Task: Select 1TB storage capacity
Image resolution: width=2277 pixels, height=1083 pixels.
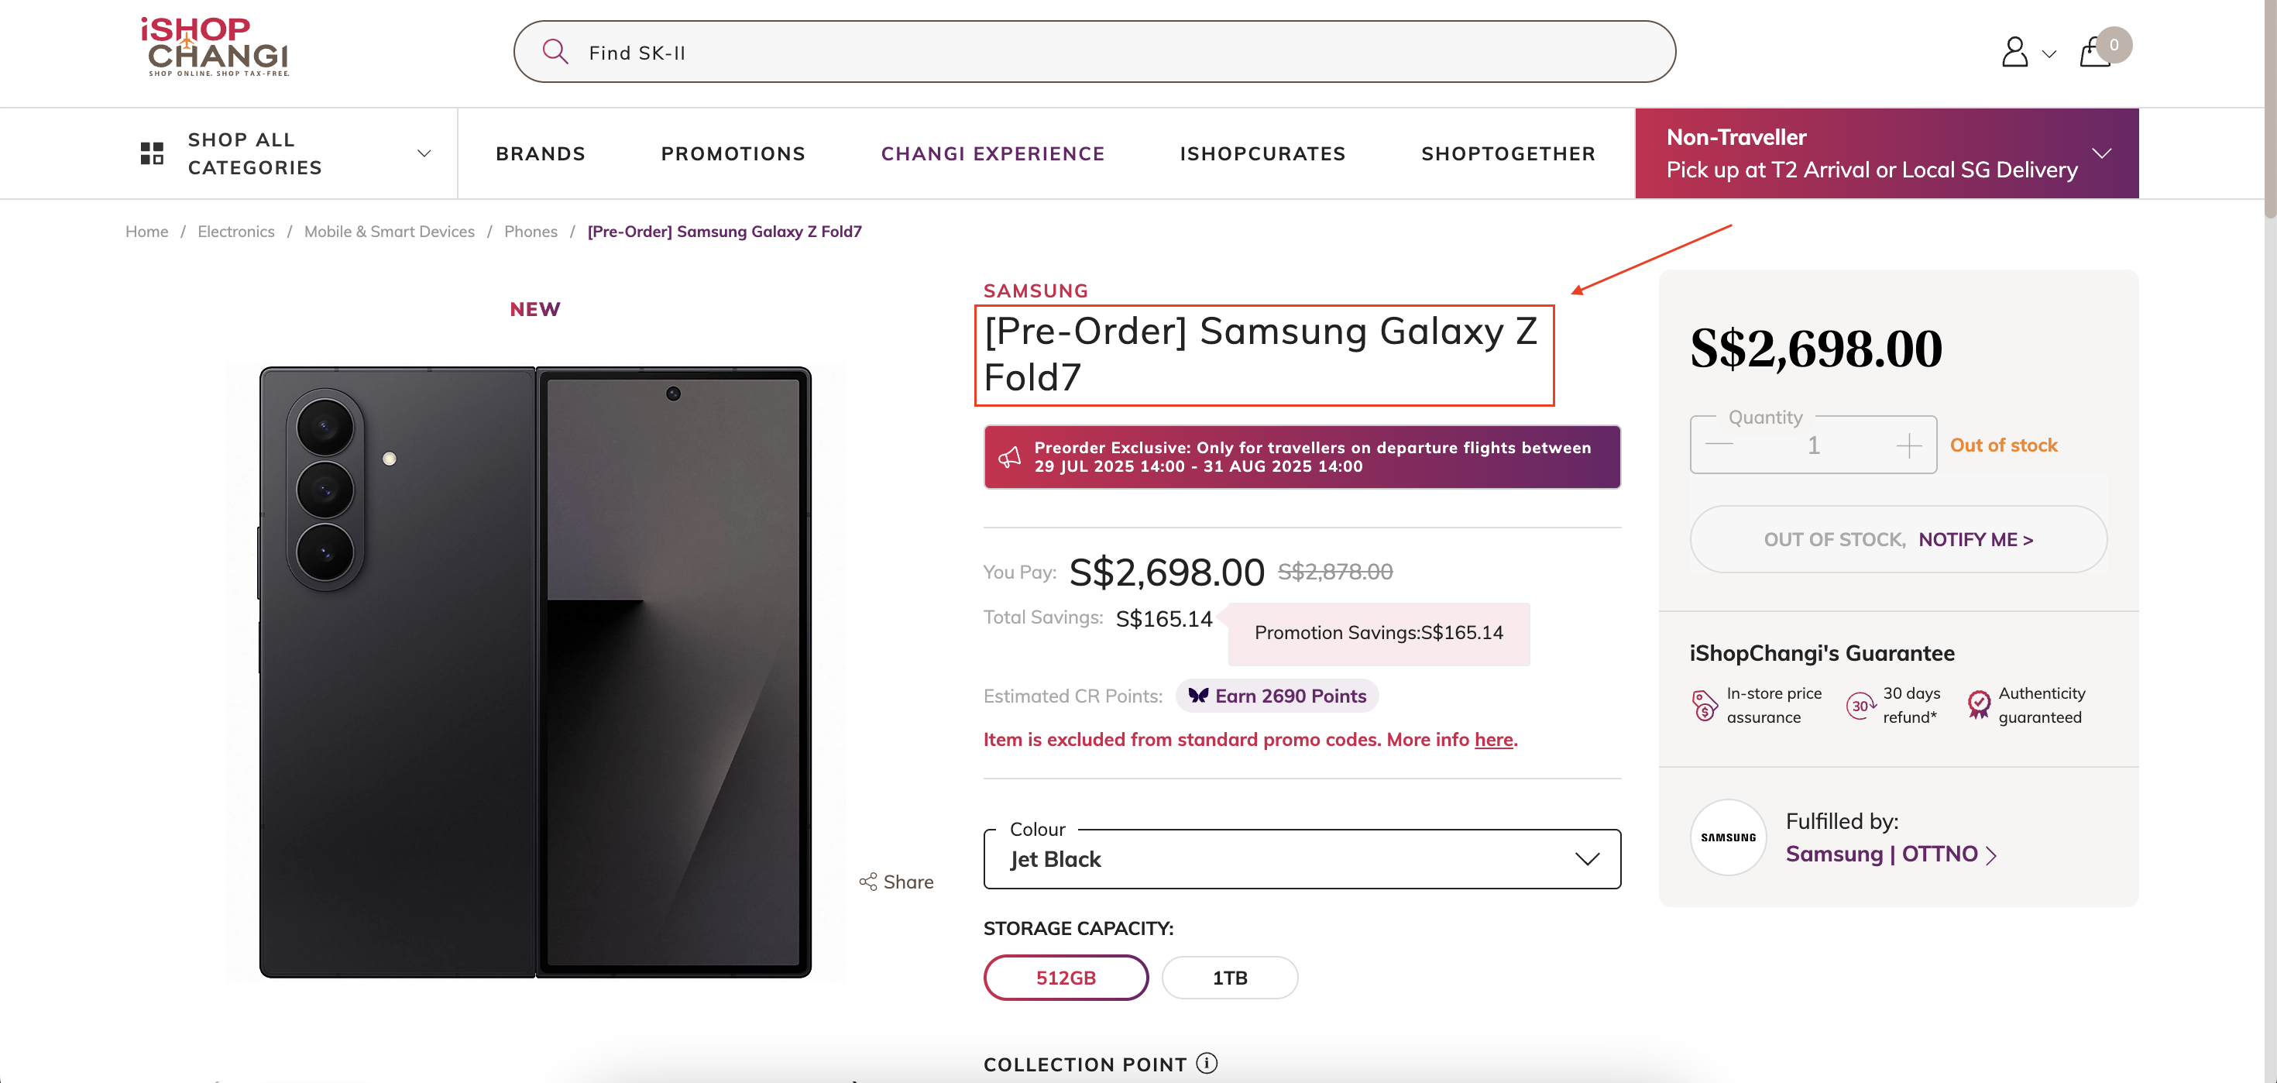Action: (1230, 978)
